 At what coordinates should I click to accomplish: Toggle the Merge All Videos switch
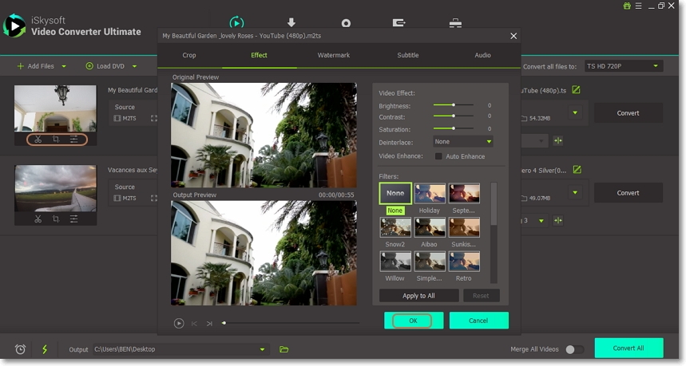tap(573, 349)
